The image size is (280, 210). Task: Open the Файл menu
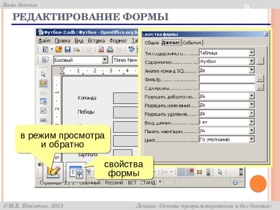pyautogui.click(x=44, y=41)
